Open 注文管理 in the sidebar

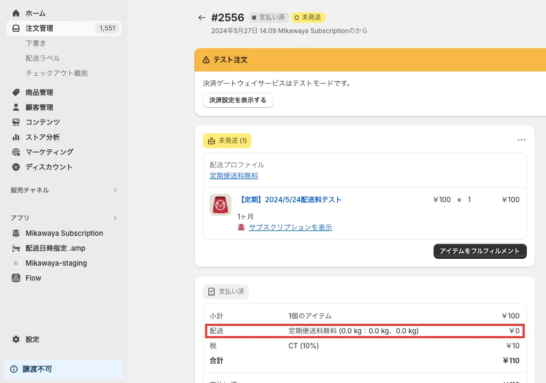(x=39, y=28)
